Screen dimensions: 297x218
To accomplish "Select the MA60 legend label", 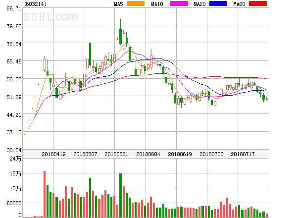I will point(239,4).
